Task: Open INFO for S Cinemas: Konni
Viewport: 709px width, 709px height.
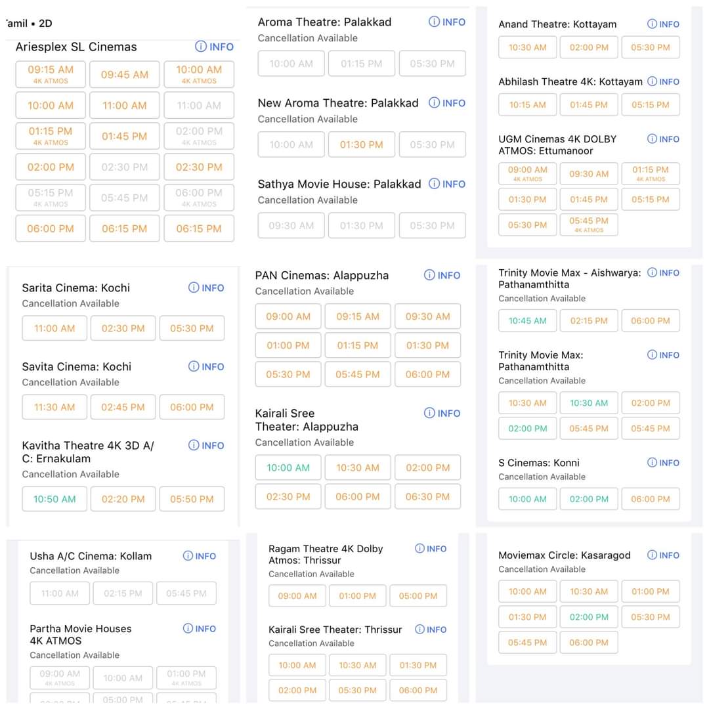Action: pos(663,463)
